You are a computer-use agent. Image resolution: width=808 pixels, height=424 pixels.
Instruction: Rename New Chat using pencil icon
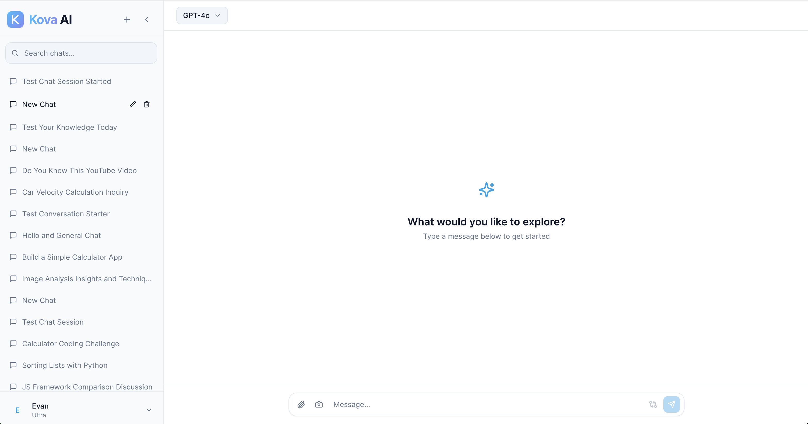(x=133, y=104)
